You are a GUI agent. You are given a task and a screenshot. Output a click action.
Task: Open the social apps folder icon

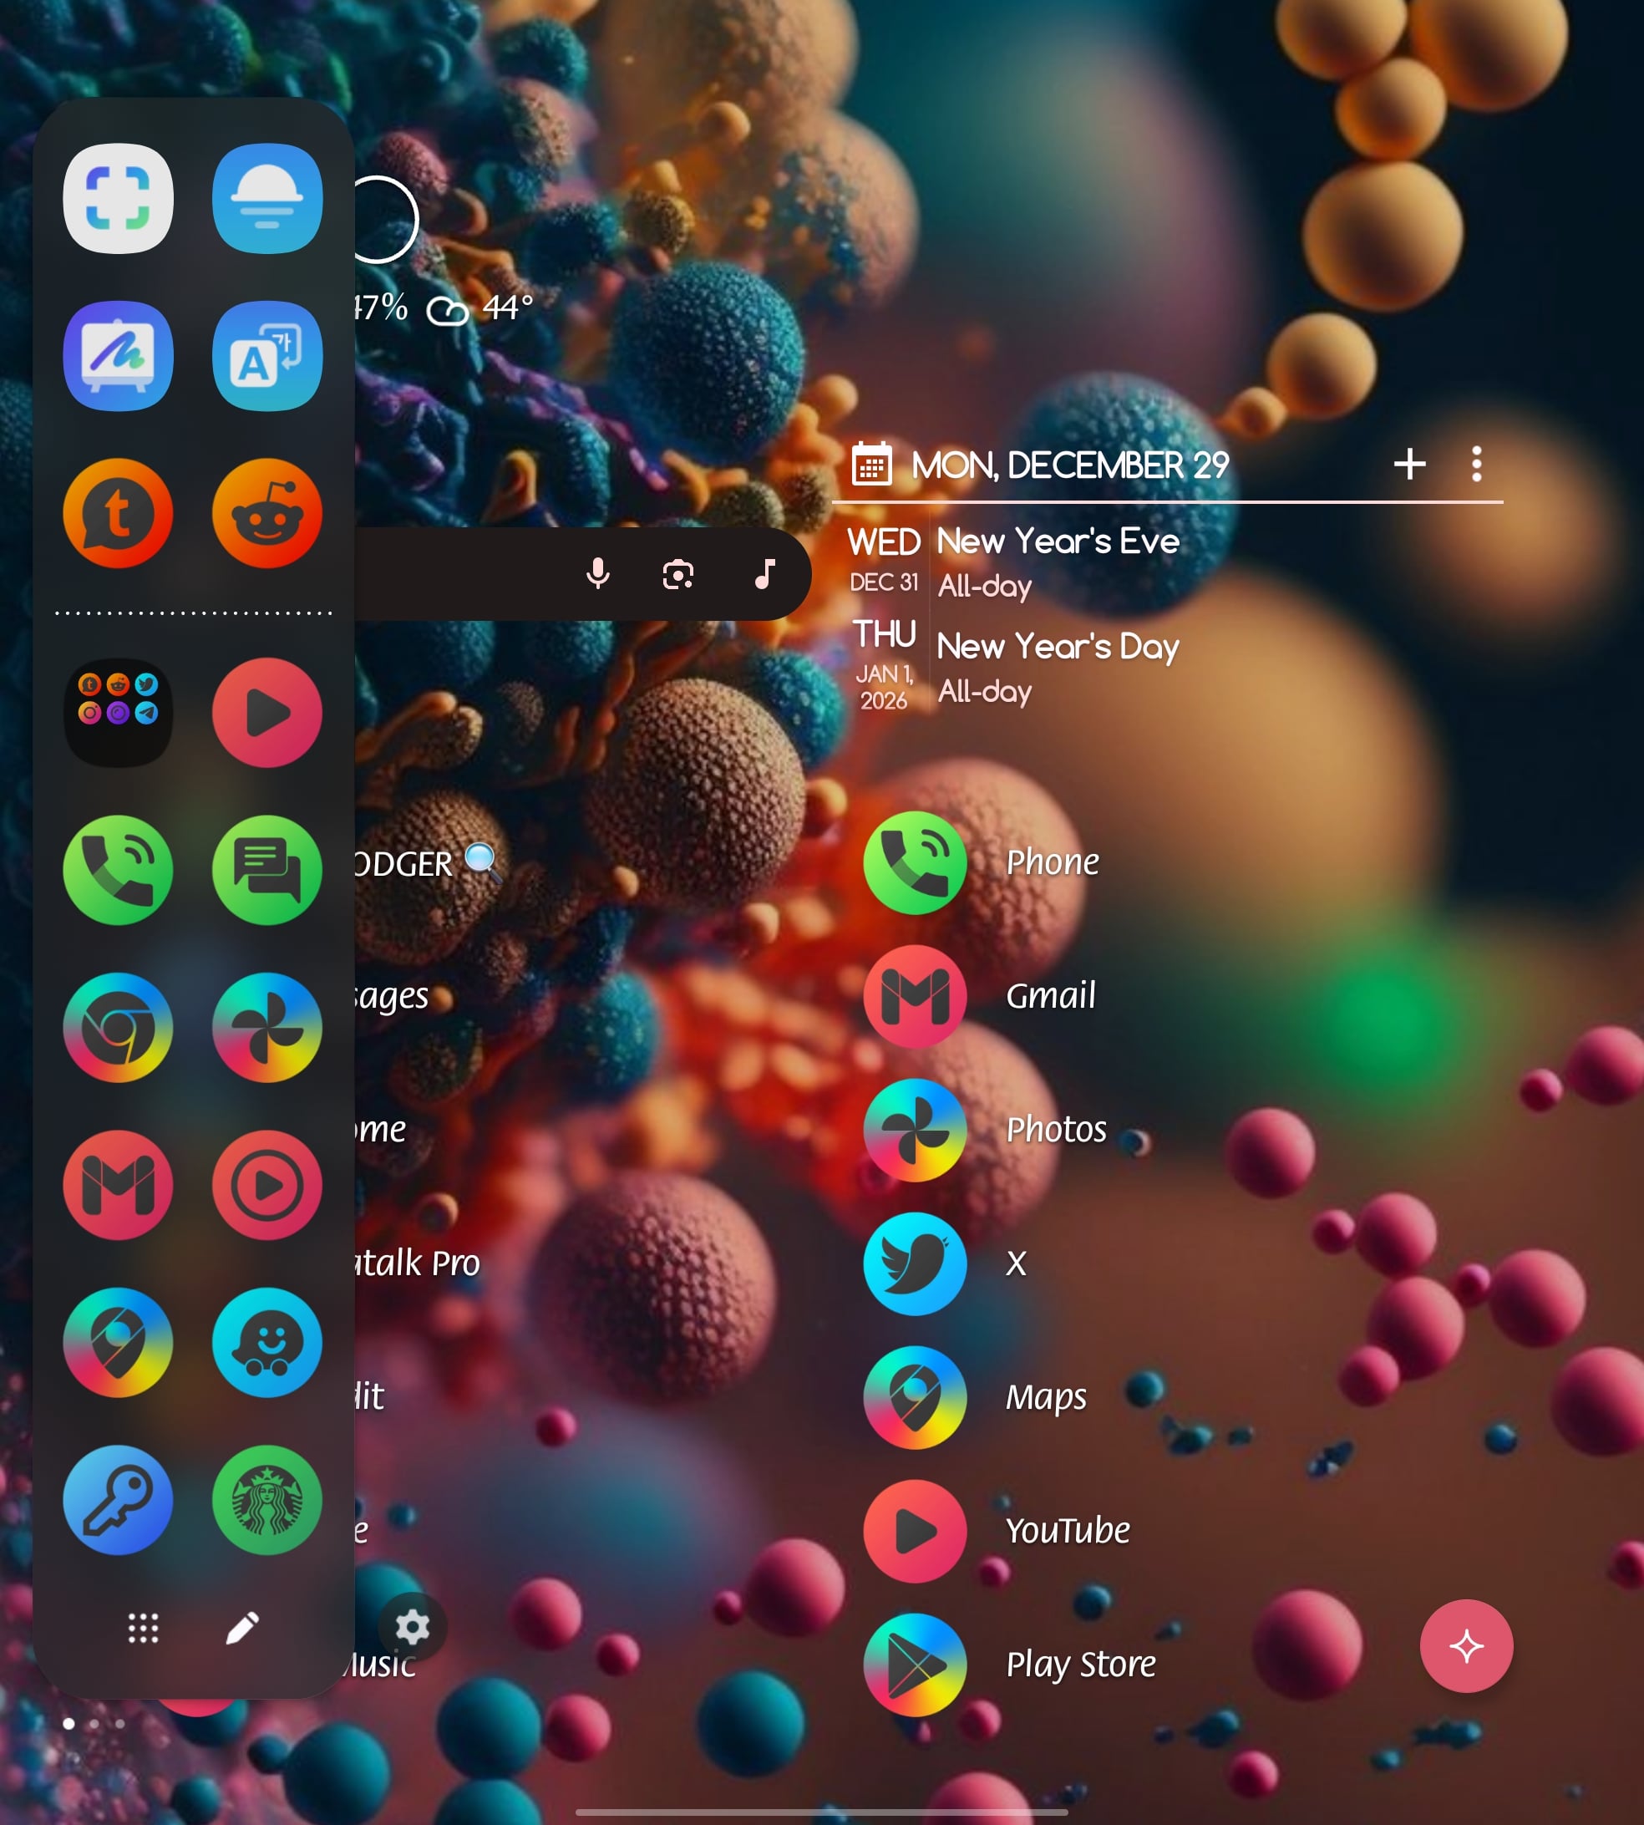pos(118,712)
